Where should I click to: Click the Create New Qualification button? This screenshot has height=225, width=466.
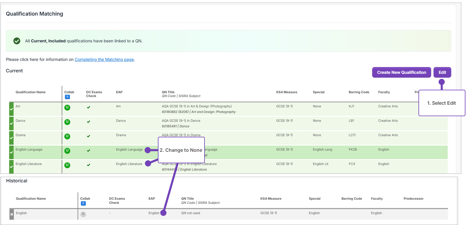click(x=401, y=72)
